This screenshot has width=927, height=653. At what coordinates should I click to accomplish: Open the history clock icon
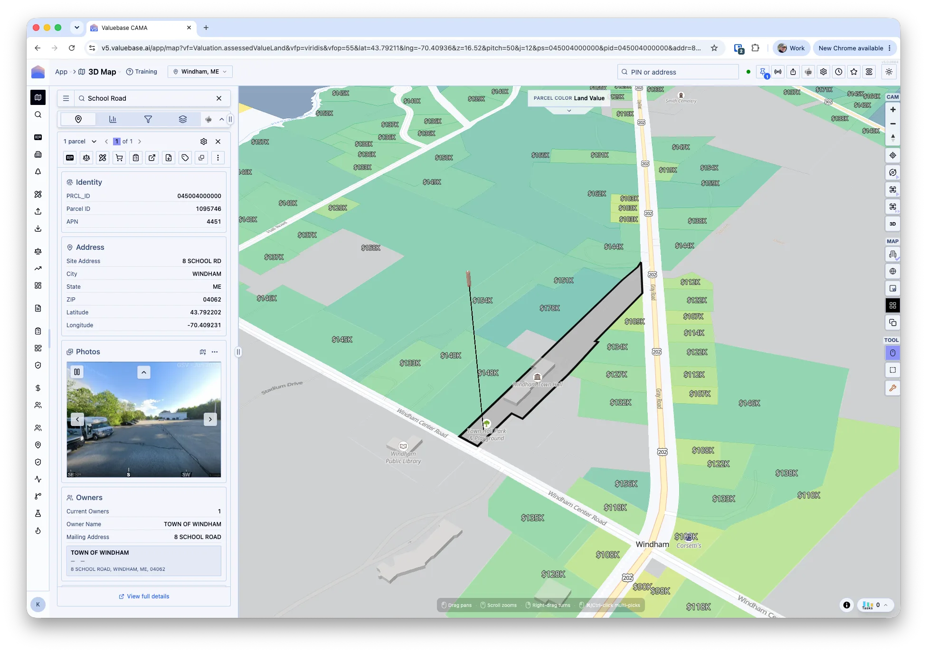point(839,72)
